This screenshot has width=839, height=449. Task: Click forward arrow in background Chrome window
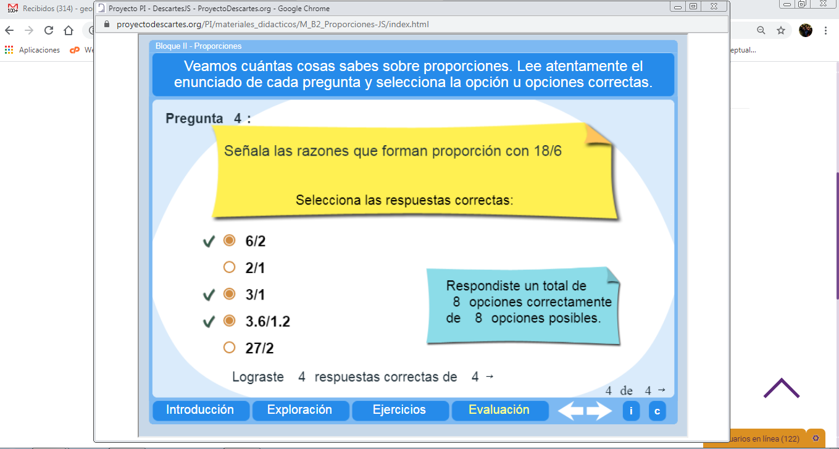click(29, 30)
